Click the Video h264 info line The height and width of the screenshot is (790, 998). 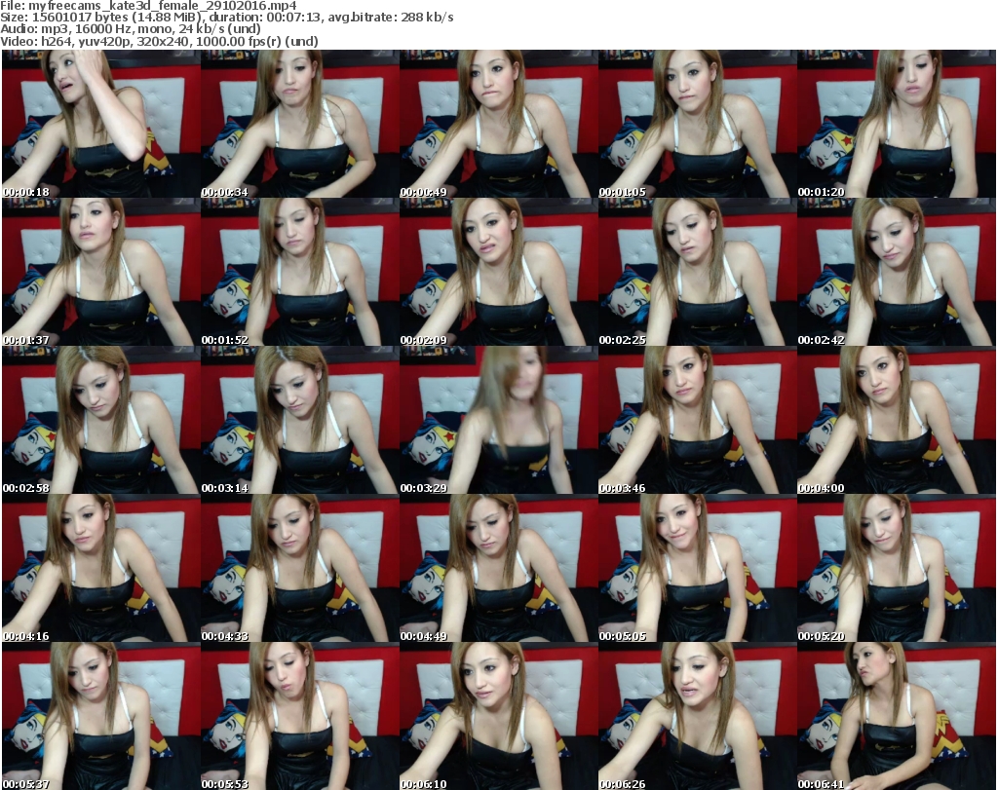pos(159,41)
